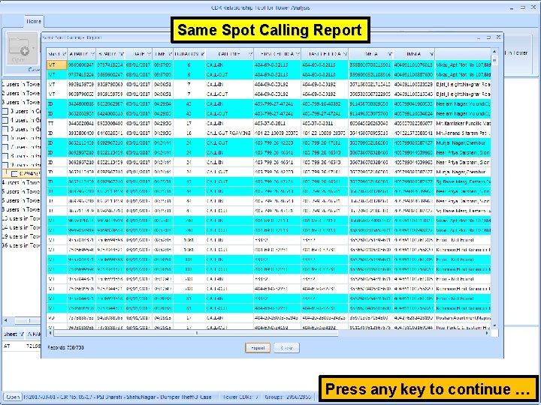Click the Close button beside Export
The image size is (541, 405).
click(x=287, y=348)
